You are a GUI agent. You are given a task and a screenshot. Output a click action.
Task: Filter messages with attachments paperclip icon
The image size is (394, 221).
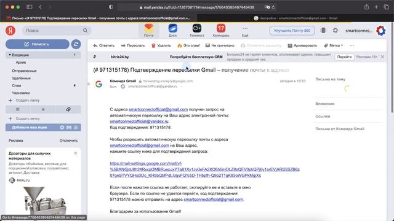68,109
